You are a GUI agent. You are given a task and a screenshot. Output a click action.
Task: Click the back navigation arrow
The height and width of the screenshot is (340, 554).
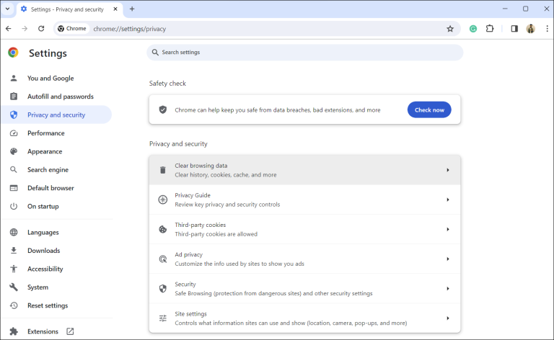pos(8,29)
